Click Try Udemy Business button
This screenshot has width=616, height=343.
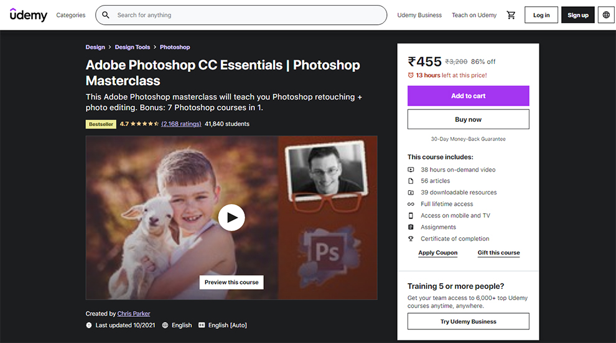pos(469,321)
